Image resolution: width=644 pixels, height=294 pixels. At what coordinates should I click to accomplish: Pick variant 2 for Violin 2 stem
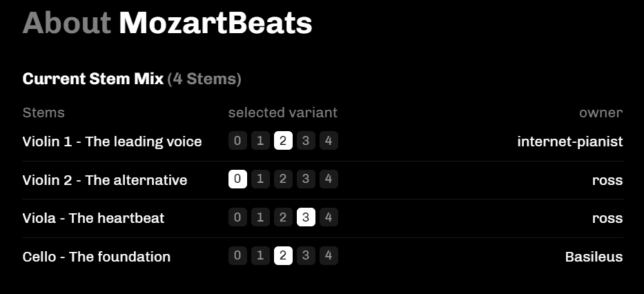tap(283, 180)
